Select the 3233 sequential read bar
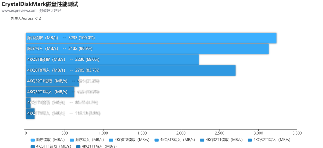The width and height of the screenshot is (323, 148). pos(151,38)
